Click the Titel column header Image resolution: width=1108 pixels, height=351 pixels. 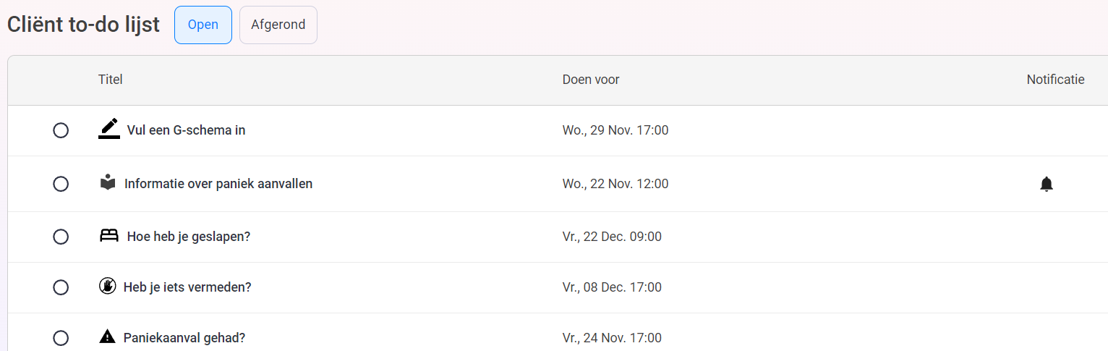coord(111,80)
